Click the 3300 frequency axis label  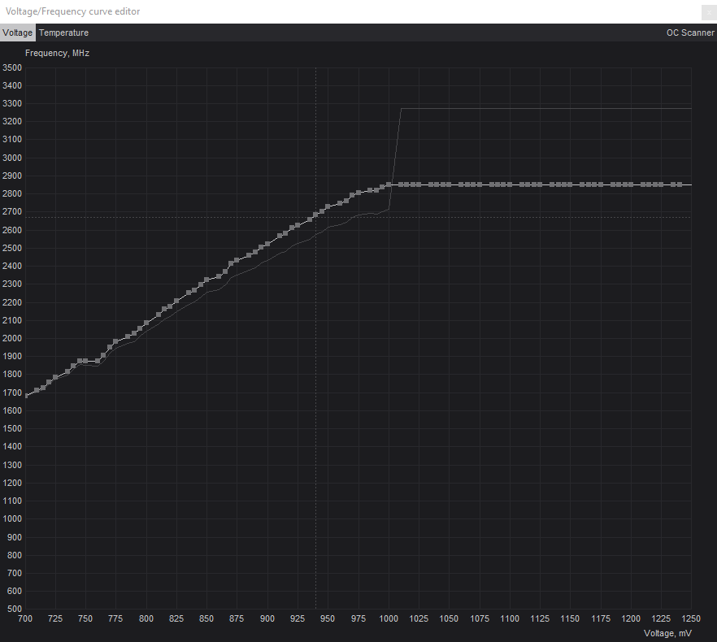[12, 103]
